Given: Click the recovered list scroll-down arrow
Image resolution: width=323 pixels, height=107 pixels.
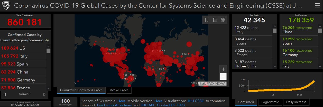Looking at the screenshot, I should [320, 66].
